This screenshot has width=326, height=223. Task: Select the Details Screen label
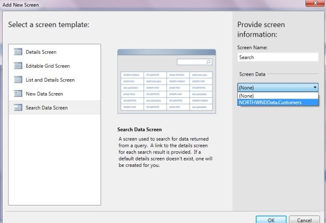[41, 52]
